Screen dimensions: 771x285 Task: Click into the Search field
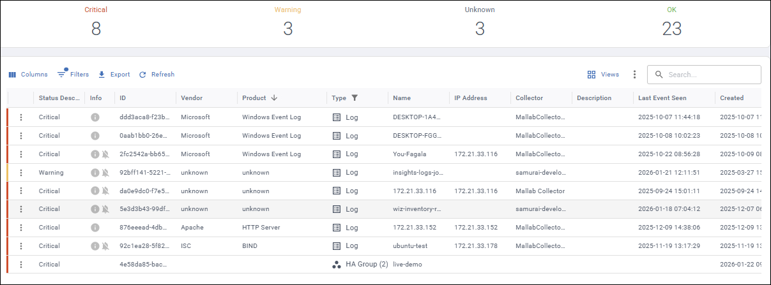704,75
